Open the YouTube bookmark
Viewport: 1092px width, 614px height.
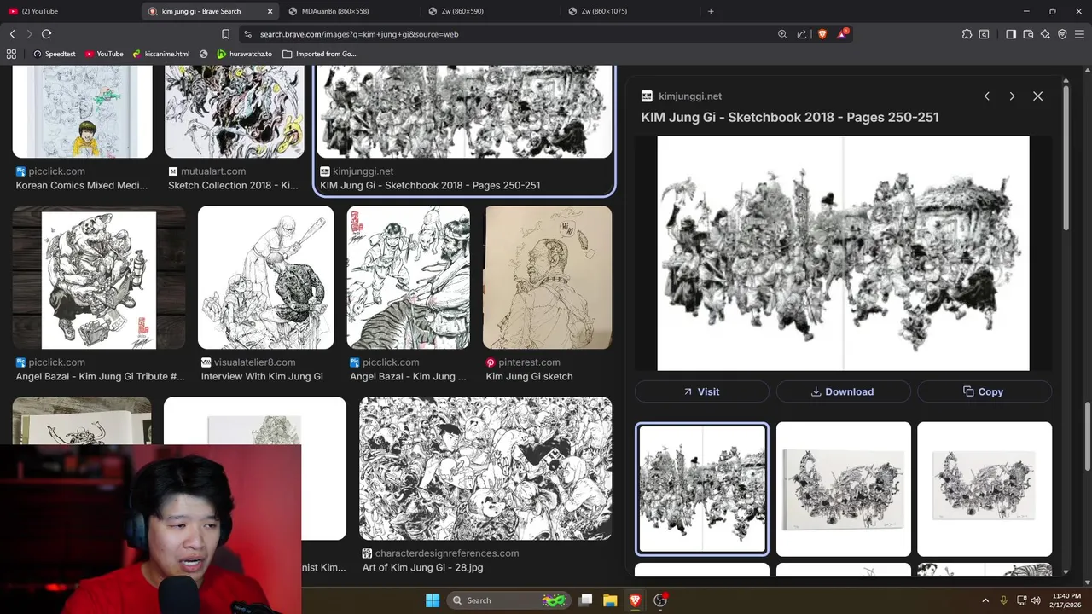coord(104,54)
